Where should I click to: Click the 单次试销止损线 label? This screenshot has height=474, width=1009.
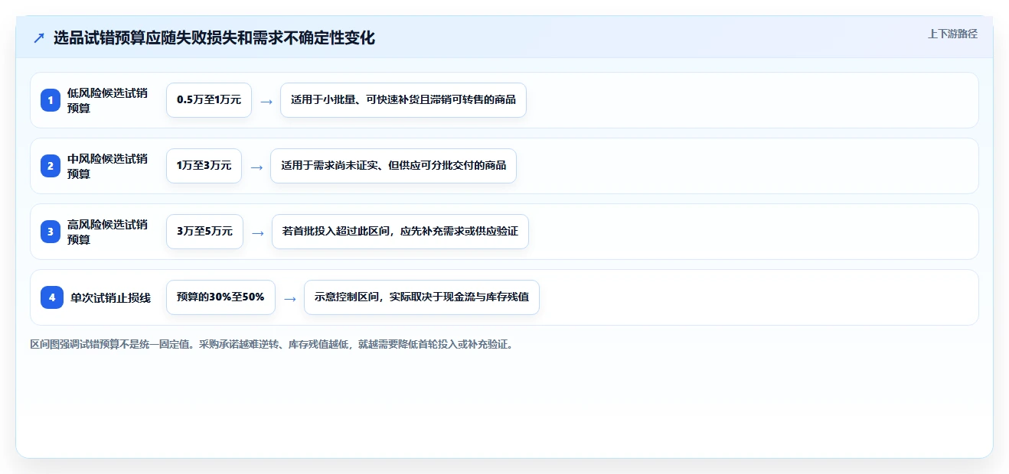(x=110, y=297)
